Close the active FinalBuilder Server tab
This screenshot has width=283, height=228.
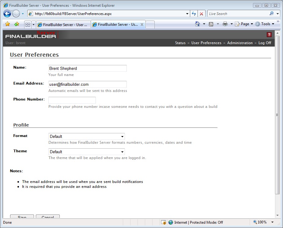click(142, 25)
